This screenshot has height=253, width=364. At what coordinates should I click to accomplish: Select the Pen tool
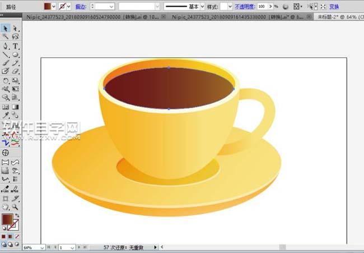click(x=6, y=46)
